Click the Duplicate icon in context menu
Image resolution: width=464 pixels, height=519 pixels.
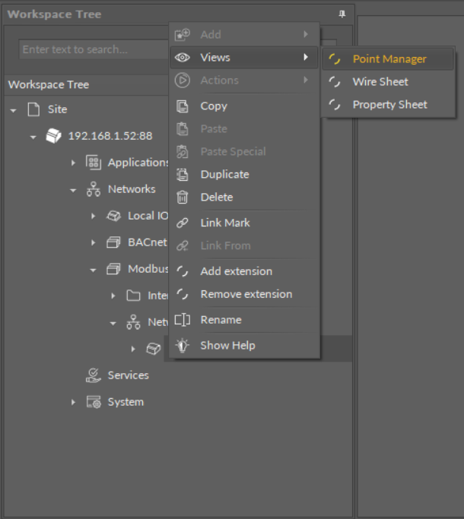(x=183, y=175)
